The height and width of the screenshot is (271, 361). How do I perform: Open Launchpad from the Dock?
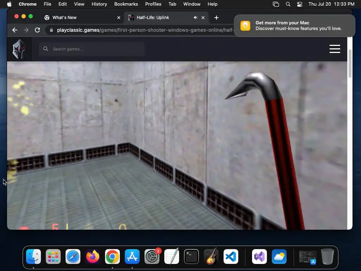(53, 257)
